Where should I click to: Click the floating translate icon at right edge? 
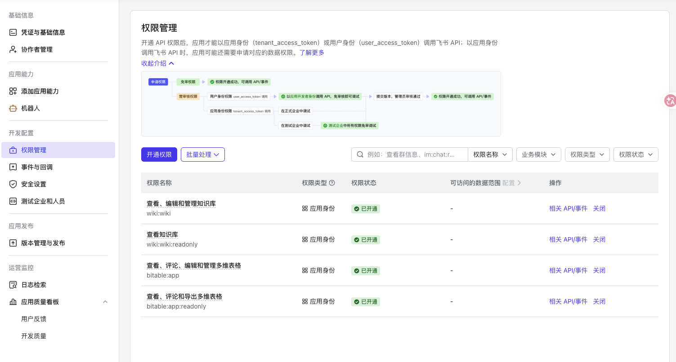[x=670, y=101]
